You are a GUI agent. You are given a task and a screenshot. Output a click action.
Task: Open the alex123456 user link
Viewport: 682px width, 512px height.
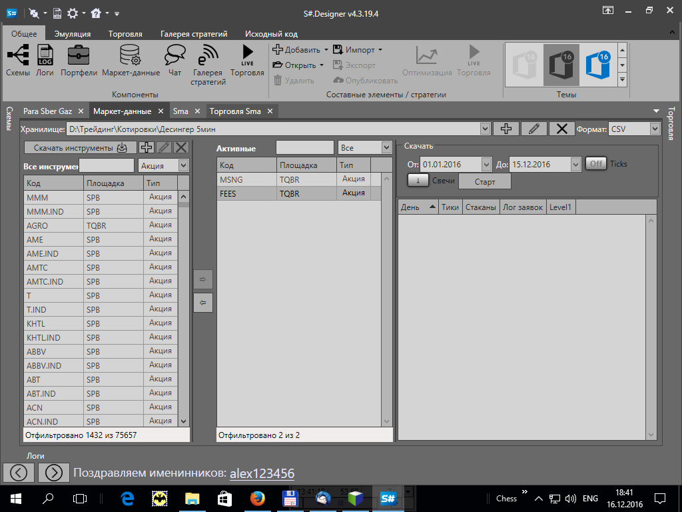pyautogui.click(x=262, y=473)
